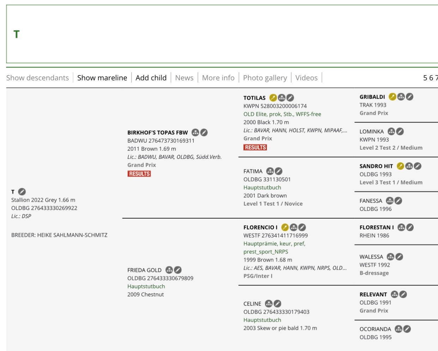Open the pedigree tree icon for Birkhof's Topas FBW
438x351 pixels.
pos(195,132)
